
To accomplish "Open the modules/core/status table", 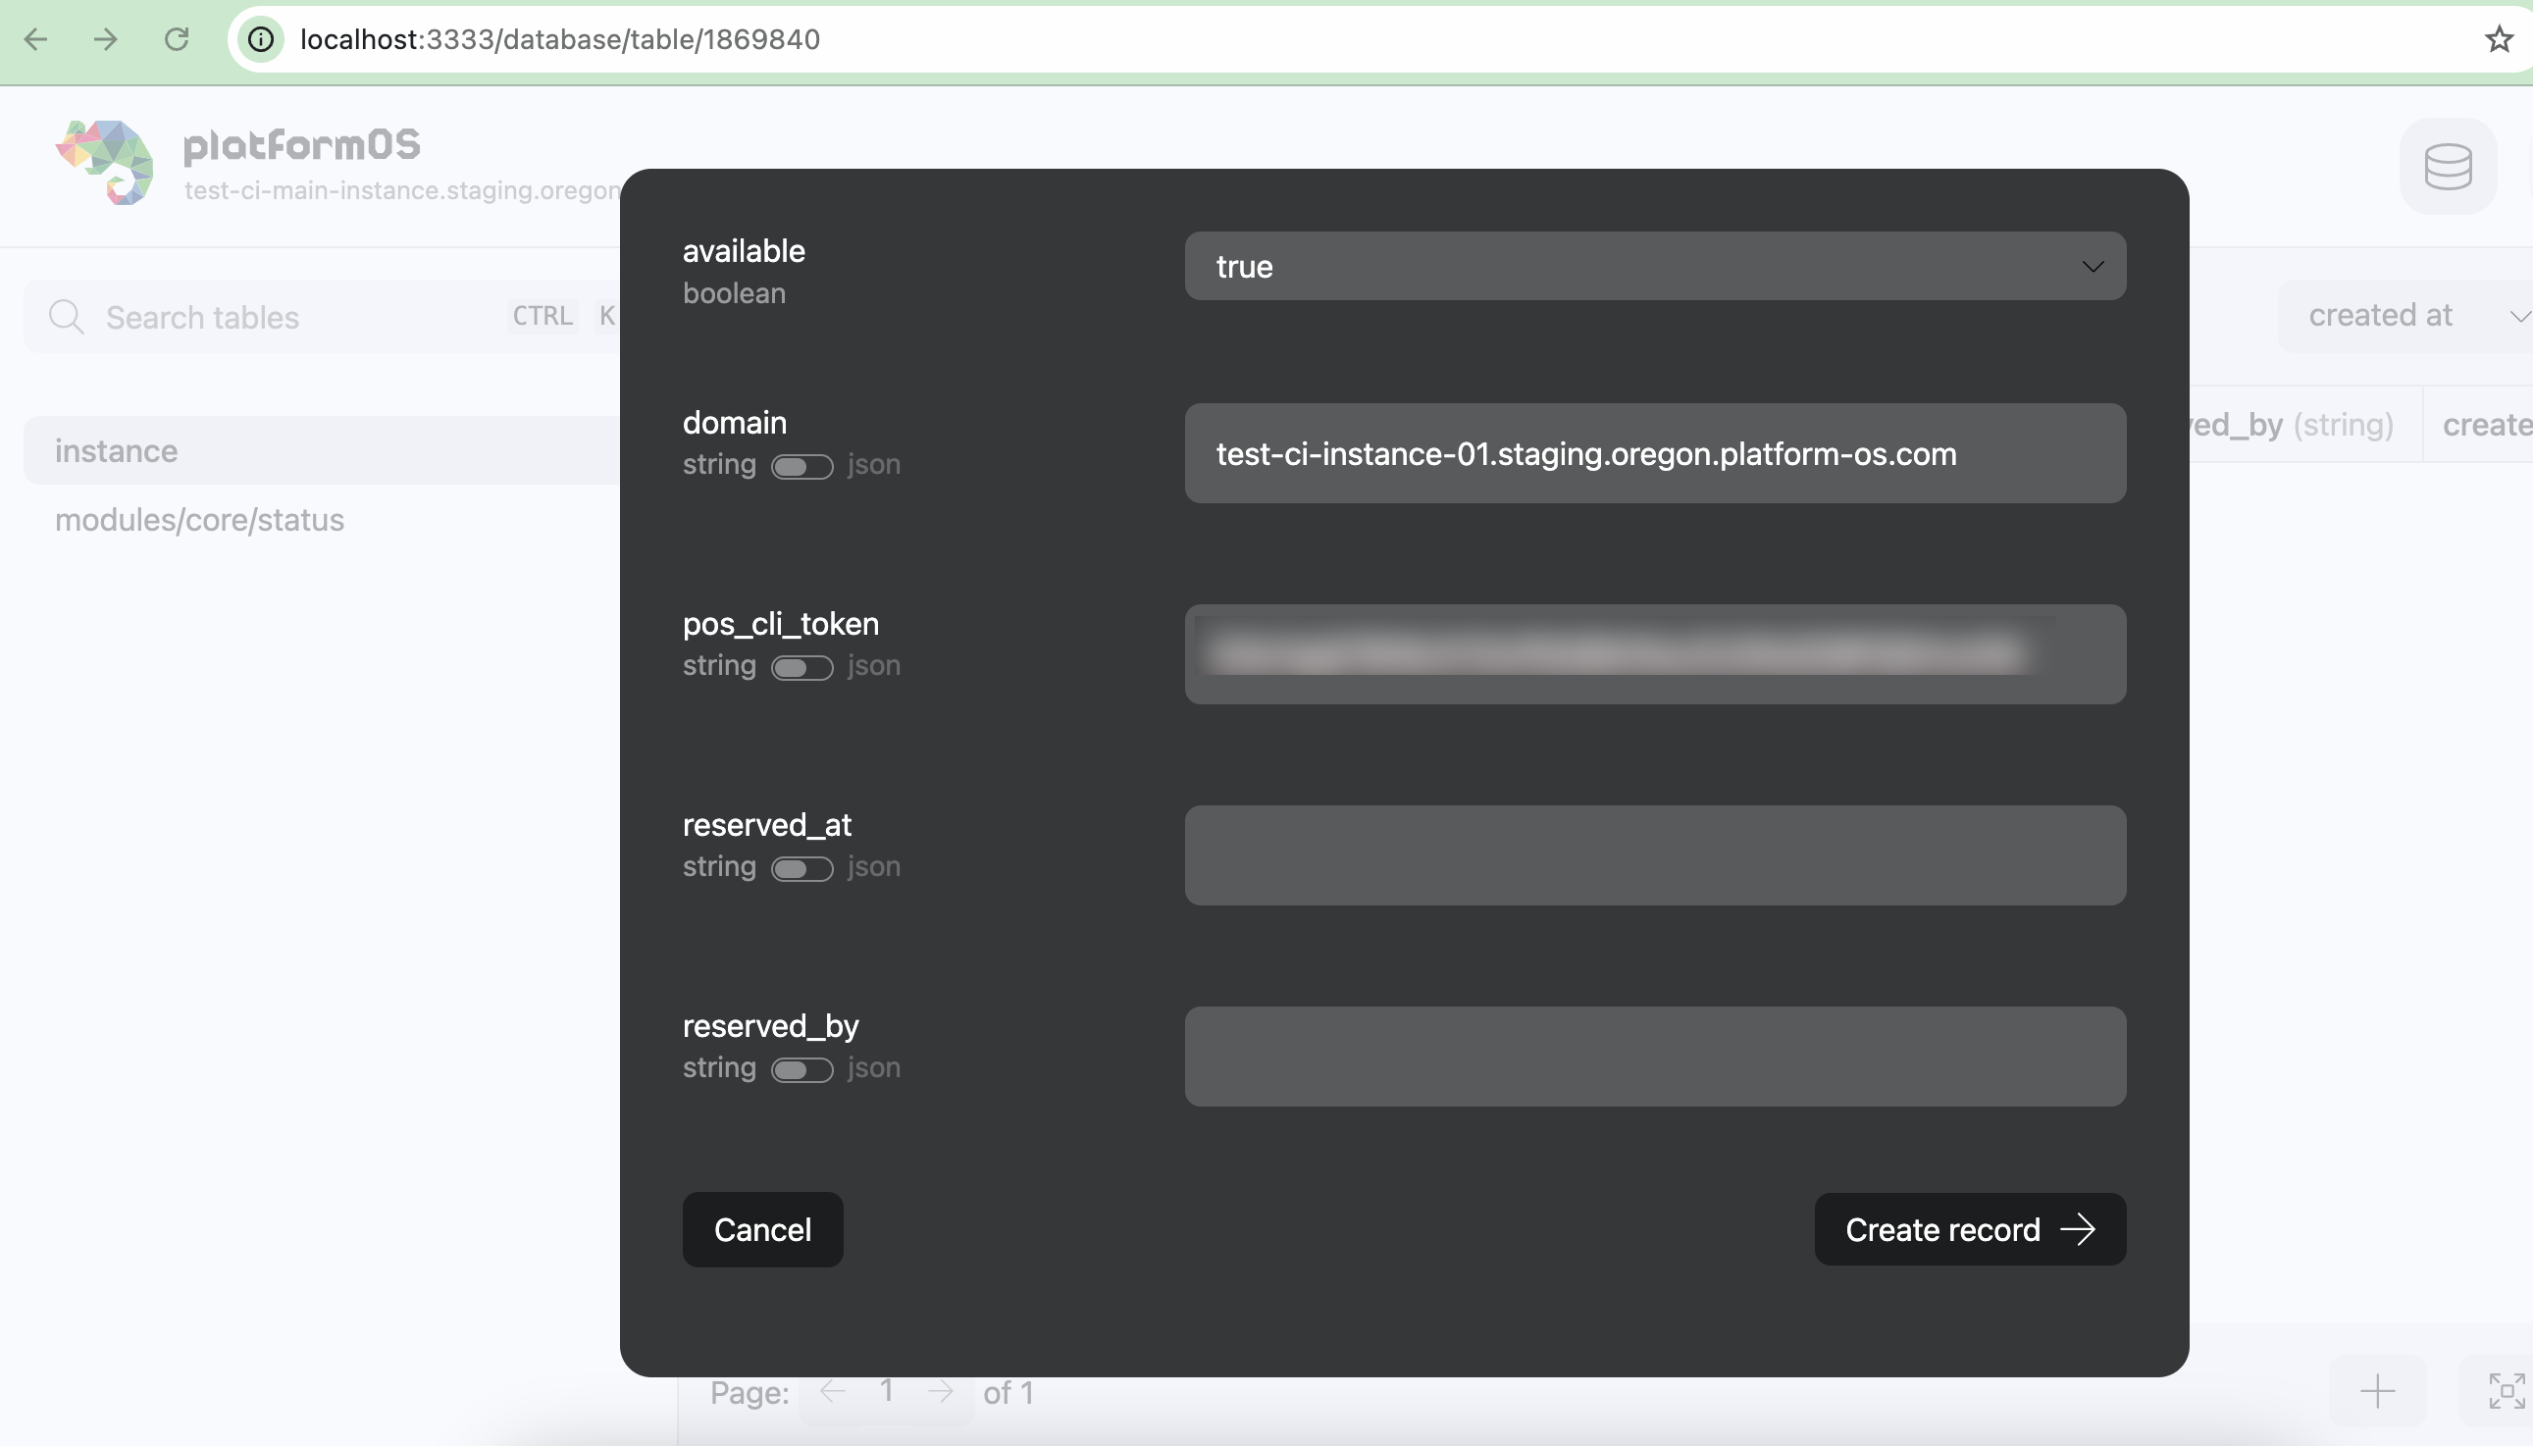I will coord(198,518).
